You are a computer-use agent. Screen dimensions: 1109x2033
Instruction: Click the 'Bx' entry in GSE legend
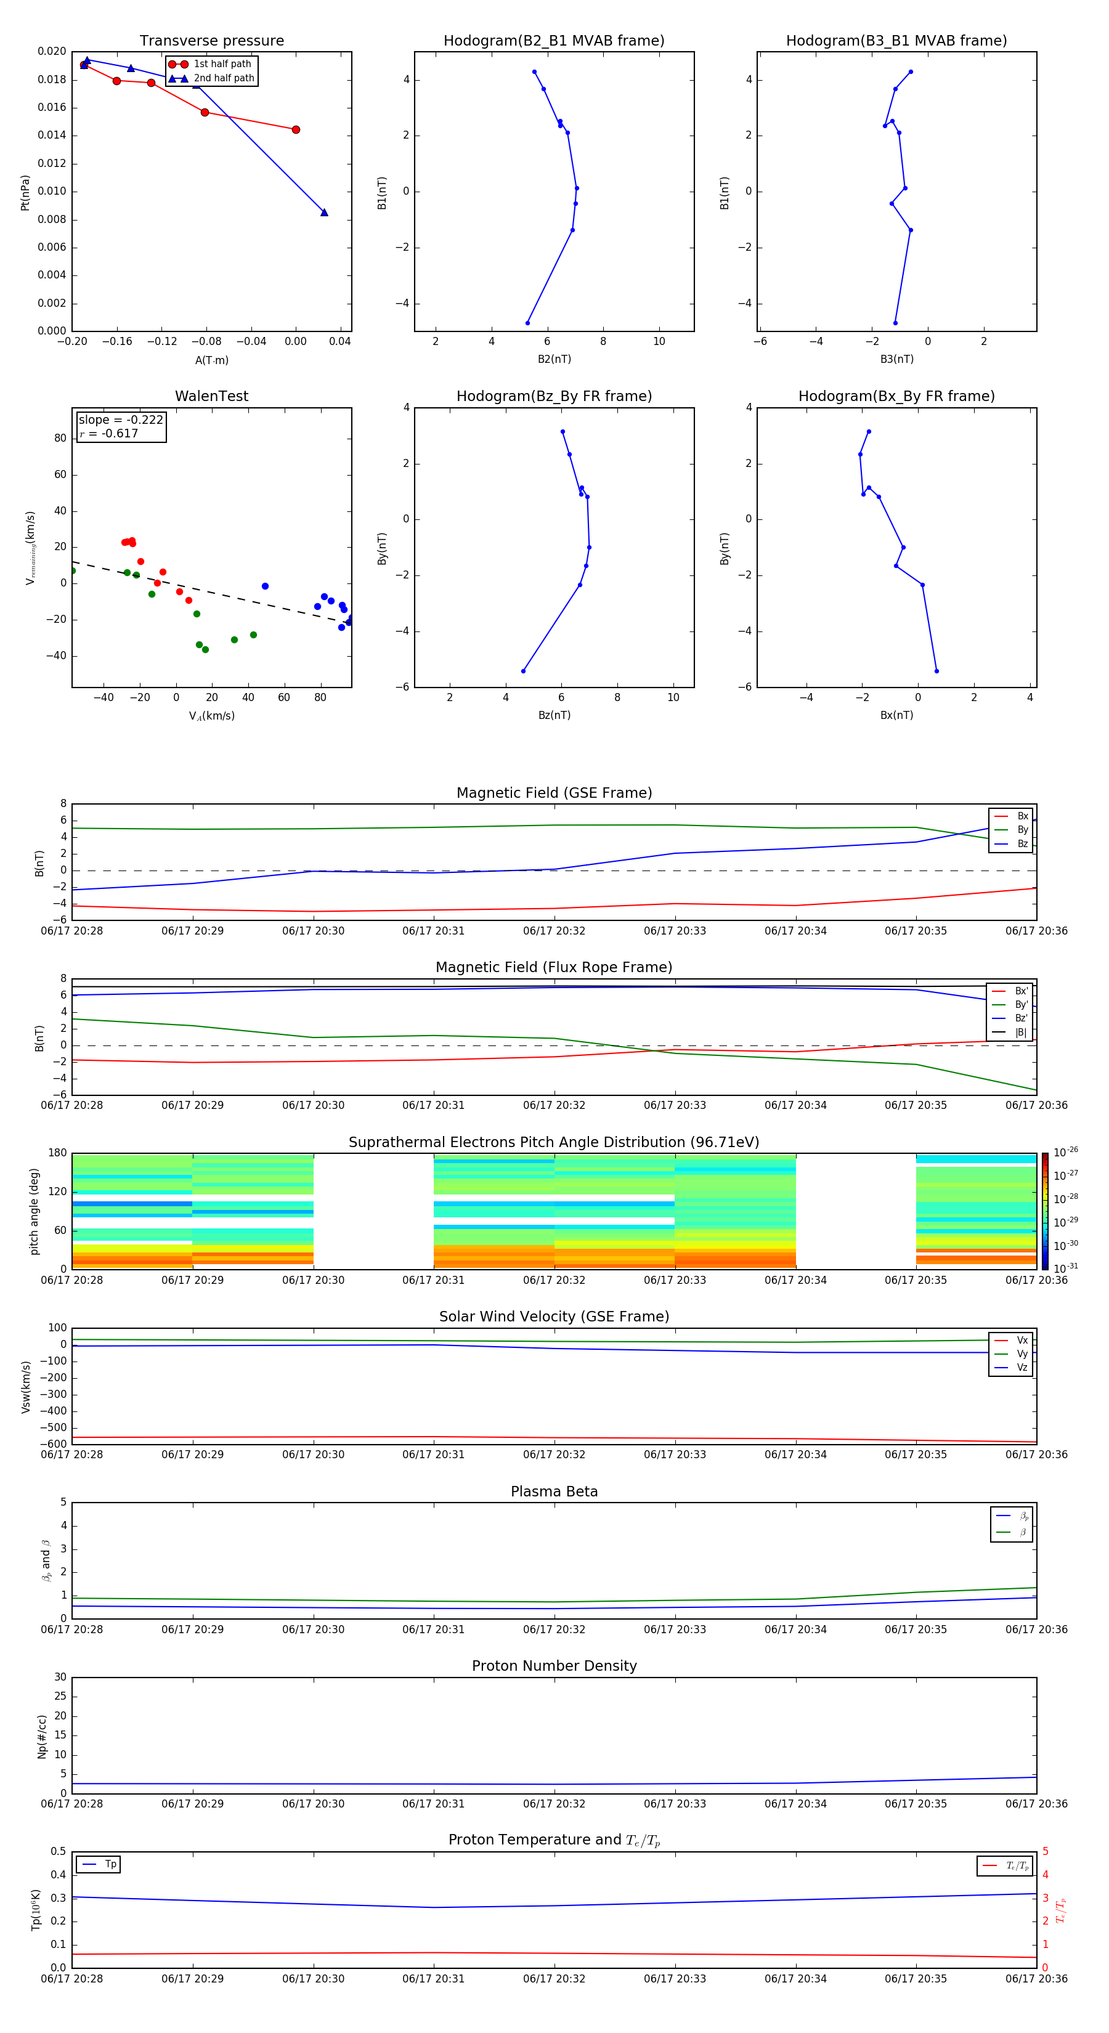click(x=1011, y=816)
